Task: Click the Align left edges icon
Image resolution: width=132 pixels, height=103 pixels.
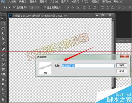Action: (x=84, y=7)
